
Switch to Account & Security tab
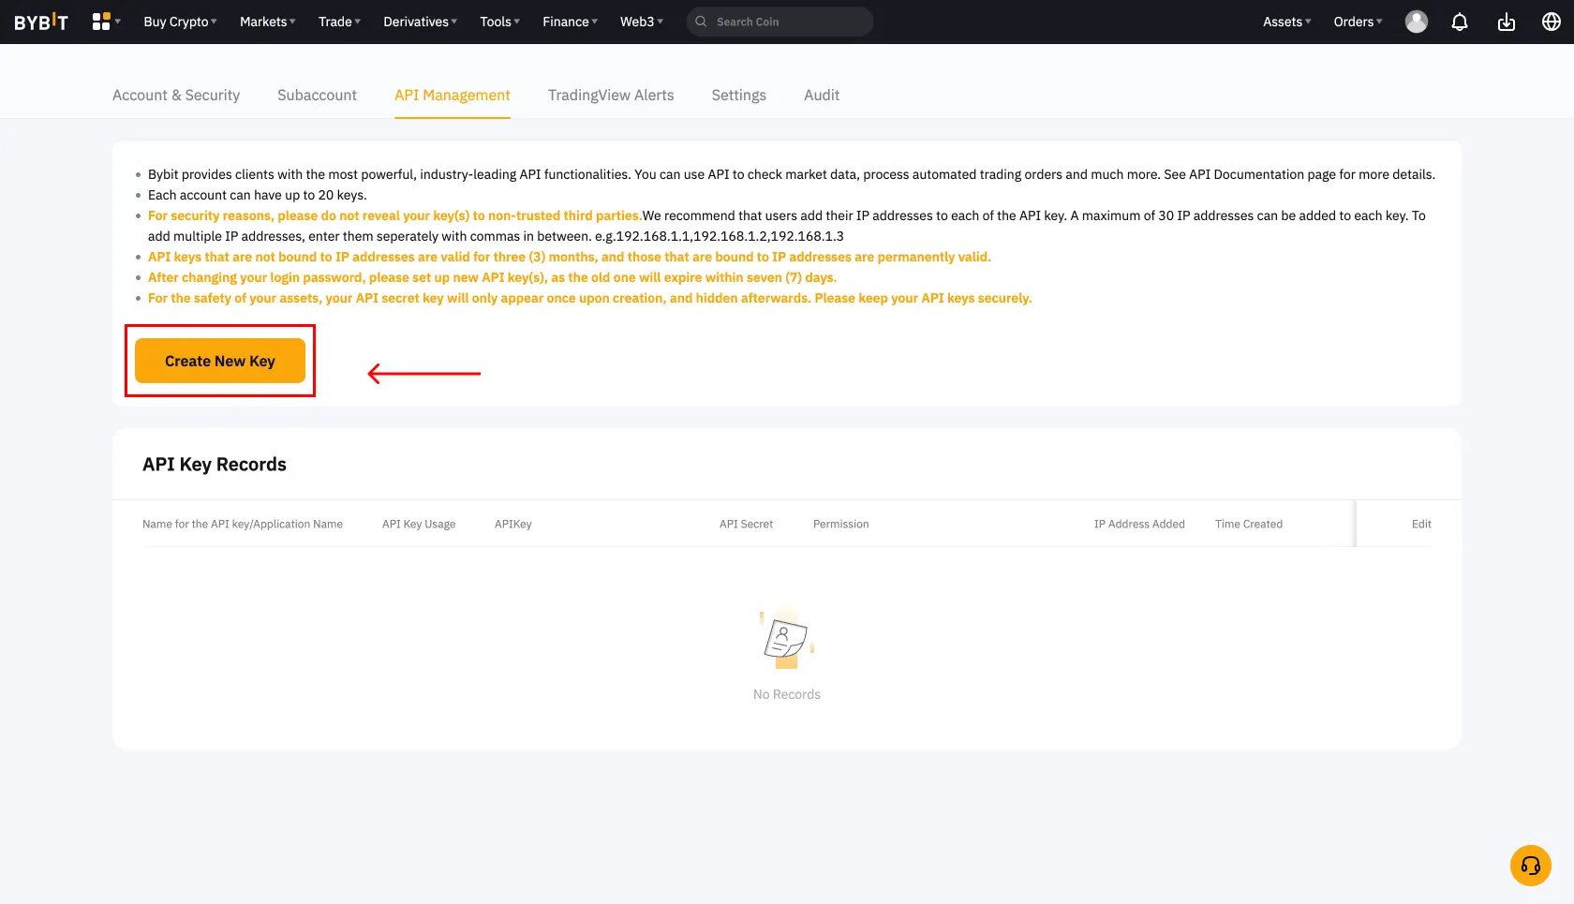[x=176, y=95]
